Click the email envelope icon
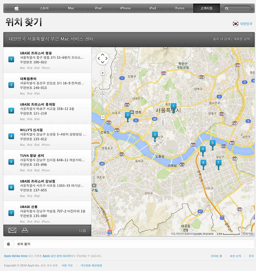This screenshot has width=256, height=271. click(12, 230)
